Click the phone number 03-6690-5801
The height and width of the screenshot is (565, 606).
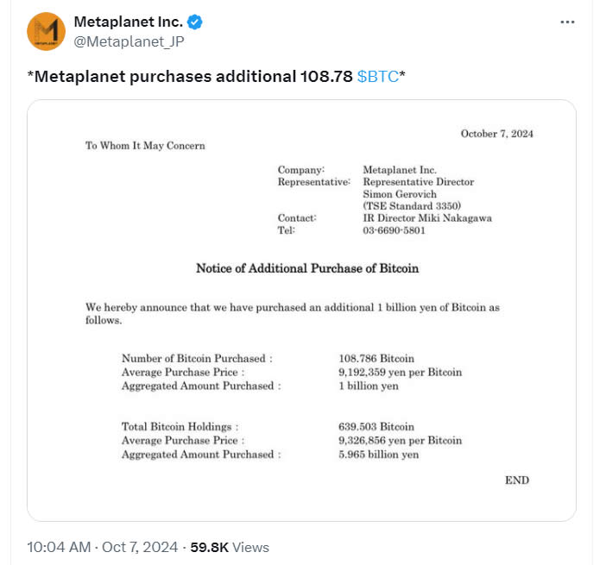394,230
